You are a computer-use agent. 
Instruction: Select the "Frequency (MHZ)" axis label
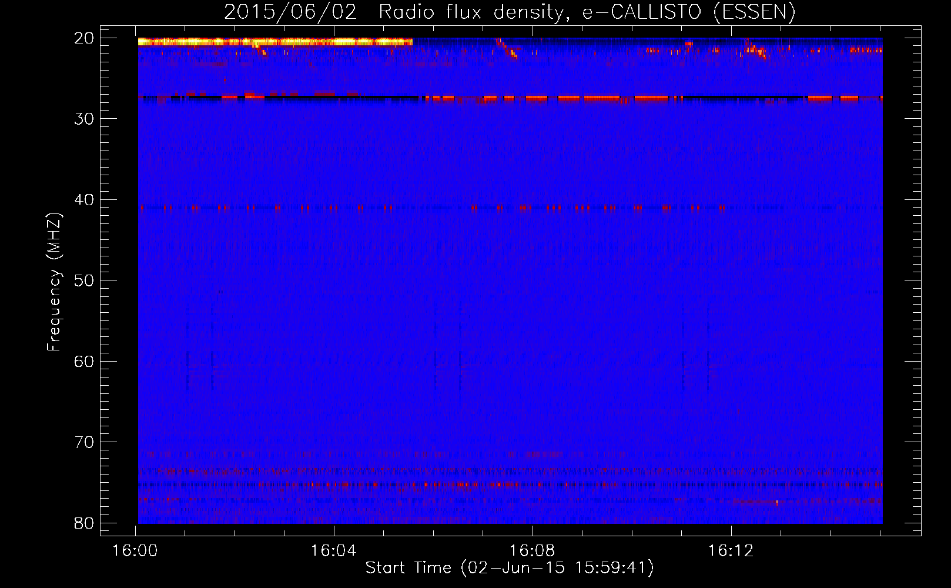click(x=54, y=282)
